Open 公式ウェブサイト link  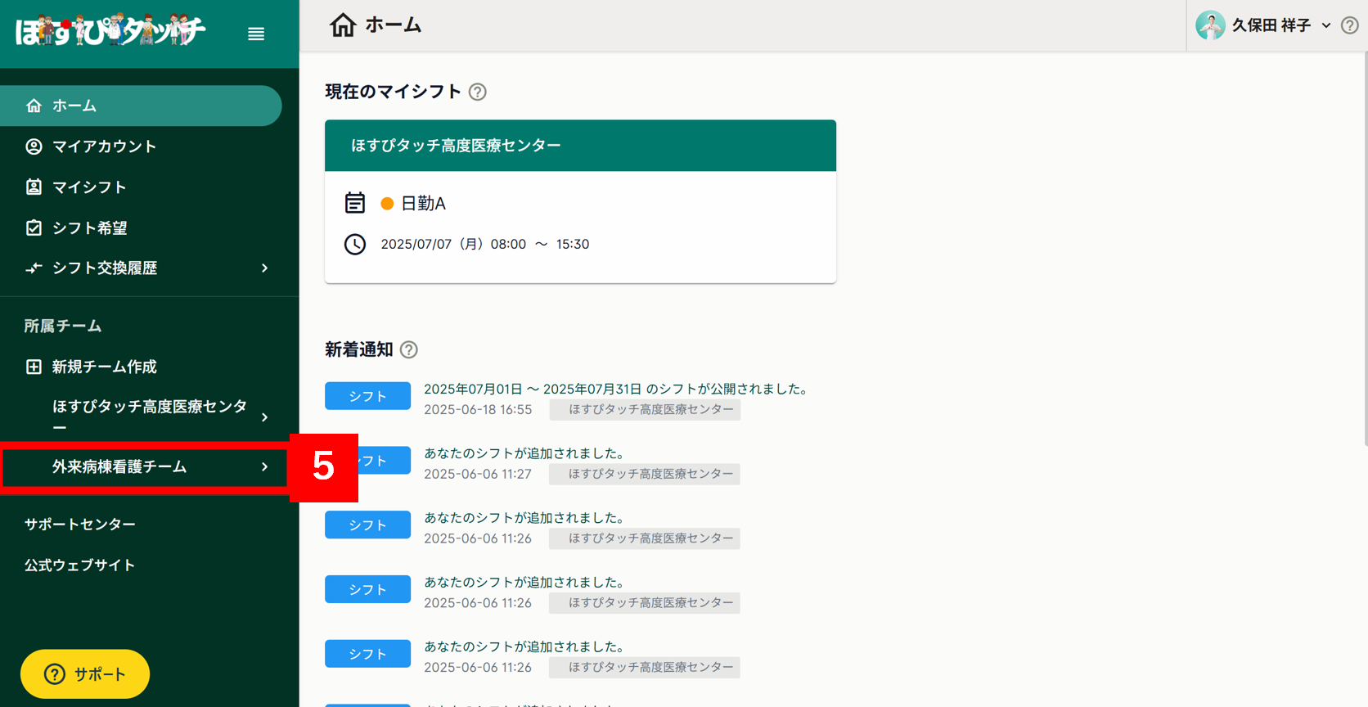coord(79,565)
